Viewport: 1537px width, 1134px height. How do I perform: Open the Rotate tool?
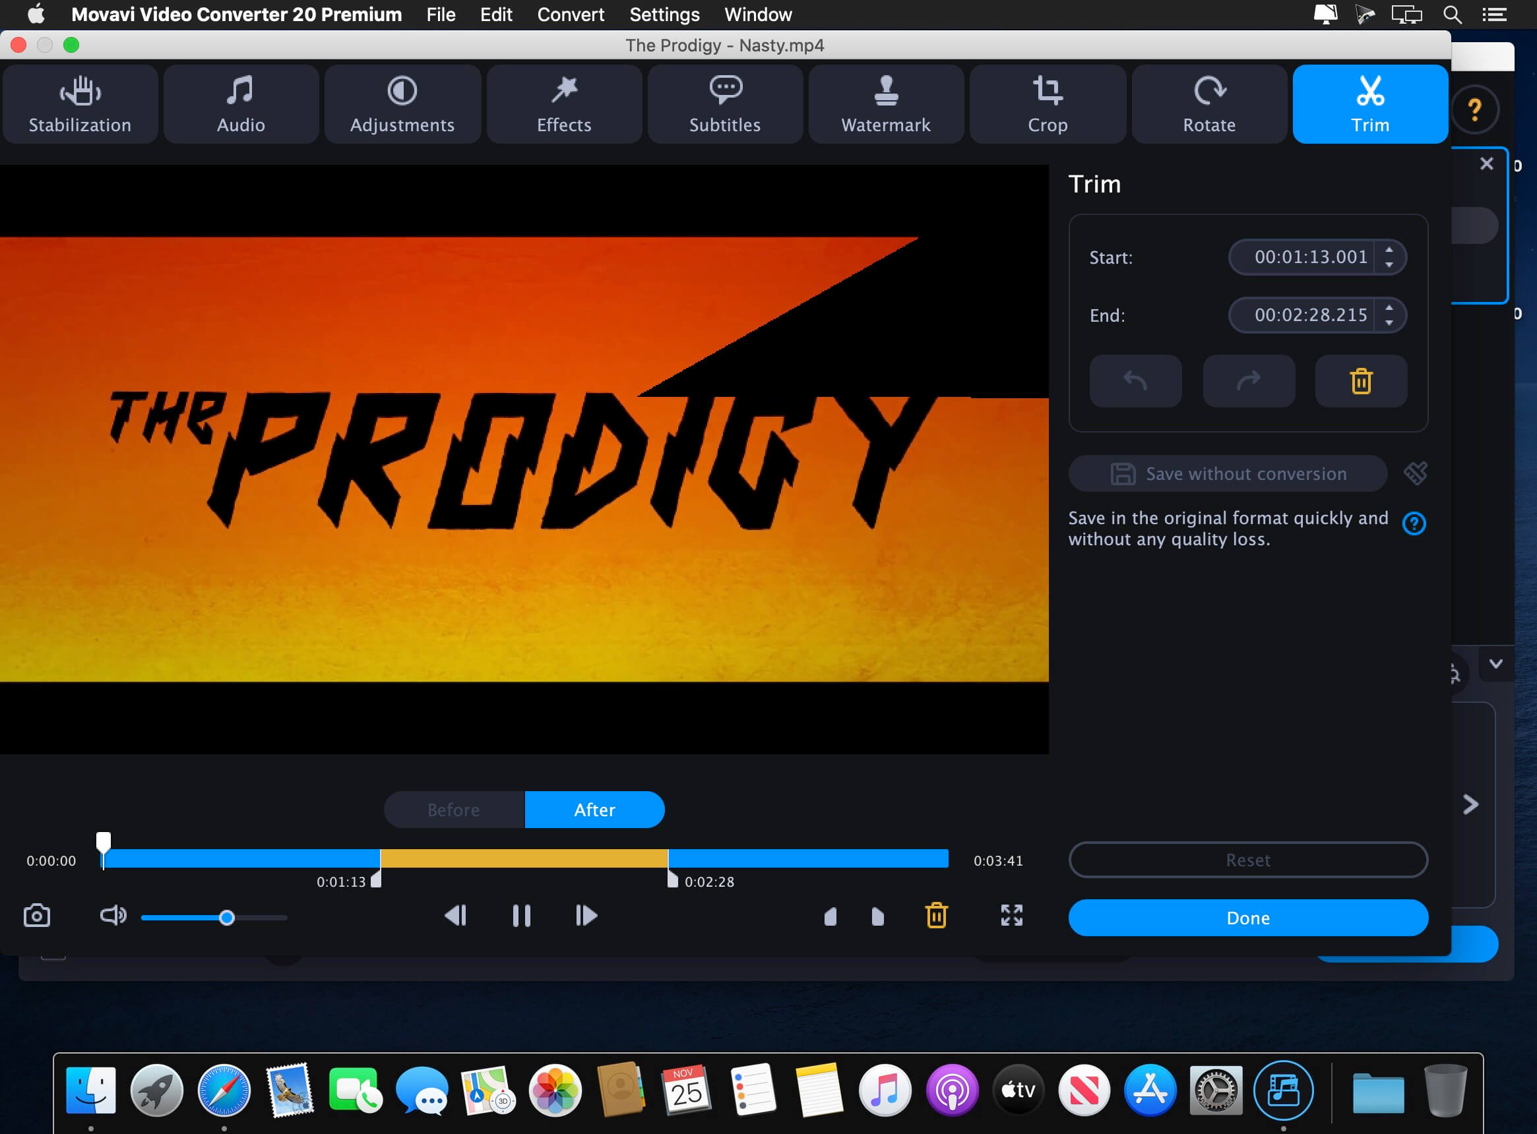[x=1208, y=104]
